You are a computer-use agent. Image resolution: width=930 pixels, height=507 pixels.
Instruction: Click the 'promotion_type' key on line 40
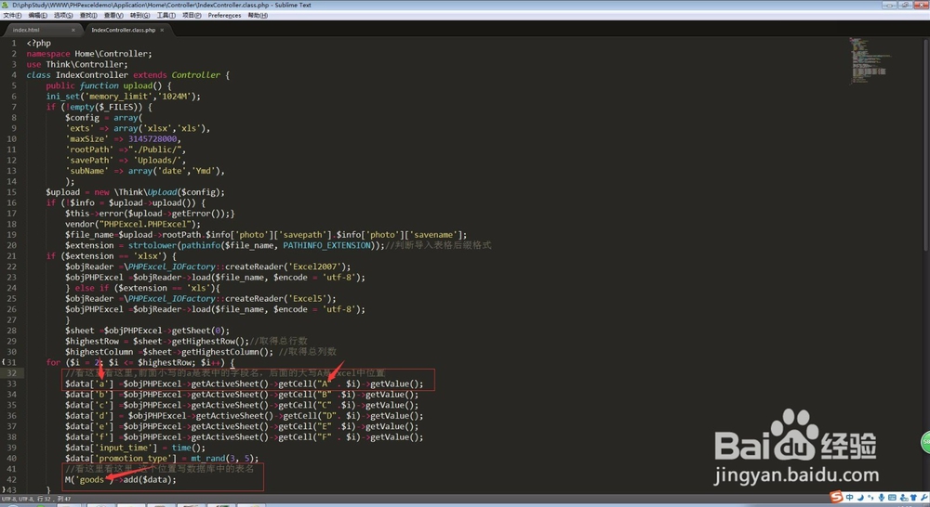(133, 459)
